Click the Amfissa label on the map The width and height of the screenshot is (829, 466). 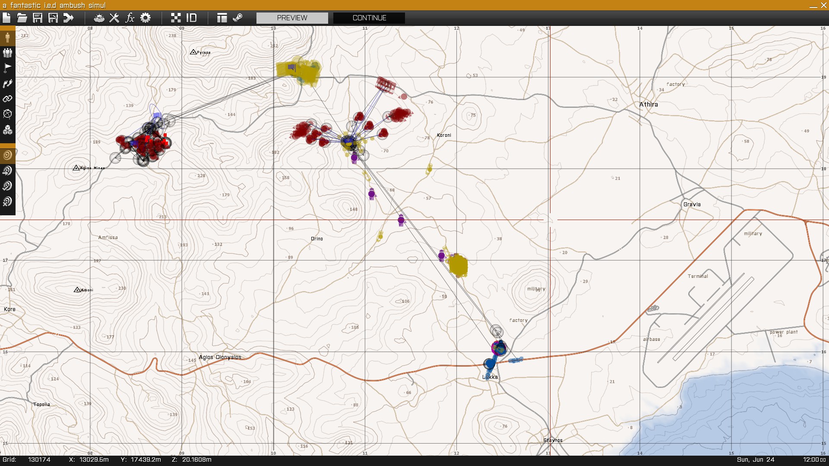click(108, 237)
